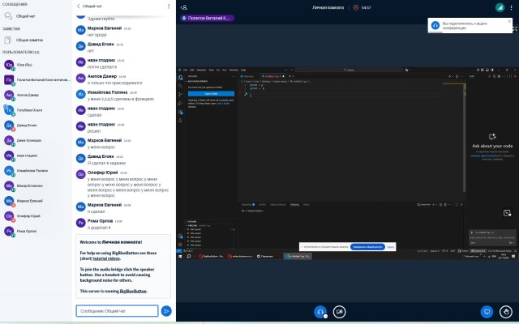Select the VS Code taskbar button
519x324 pixels.
pyautogui.click(x=298, y=256)
